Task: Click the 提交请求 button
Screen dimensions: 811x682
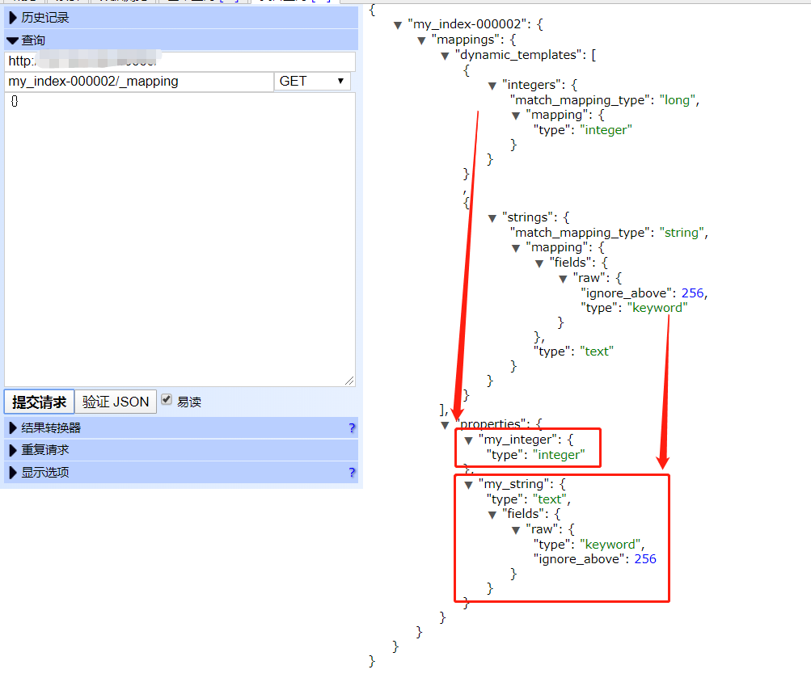Action: 40,402
